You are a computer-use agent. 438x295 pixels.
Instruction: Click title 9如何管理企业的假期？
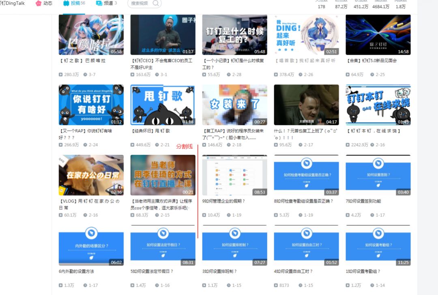coord(223,201)
